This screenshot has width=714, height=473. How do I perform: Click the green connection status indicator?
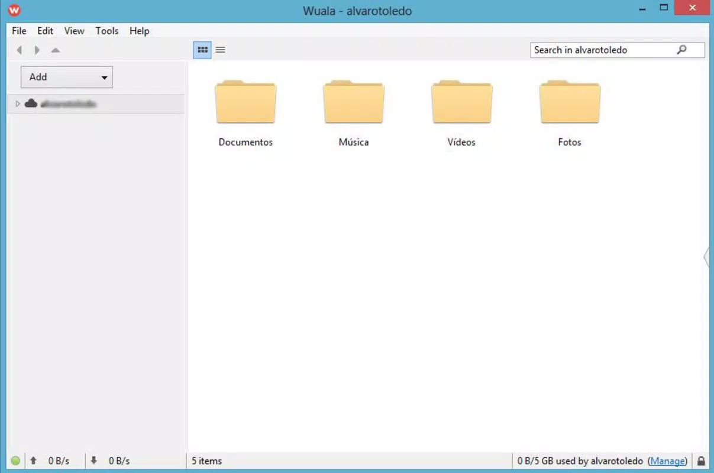coord(15,461)
